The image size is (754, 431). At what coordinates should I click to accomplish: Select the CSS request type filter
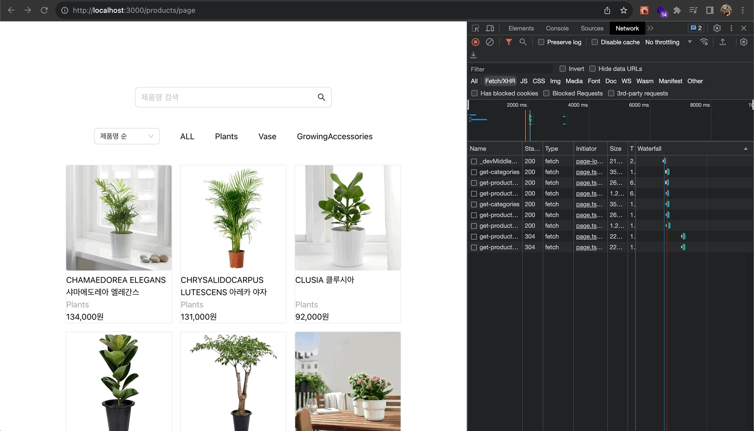coord(539,81)
